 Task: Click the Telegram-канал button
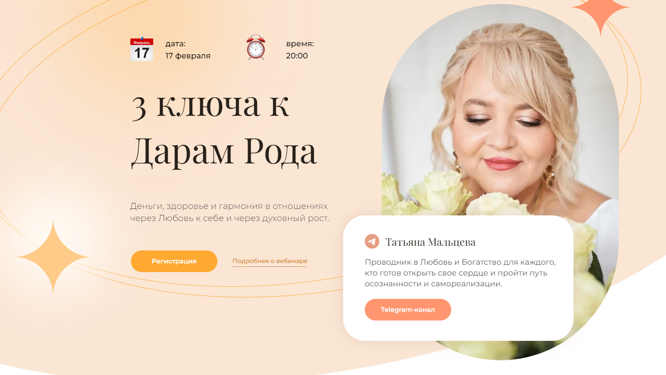[408, 310]
